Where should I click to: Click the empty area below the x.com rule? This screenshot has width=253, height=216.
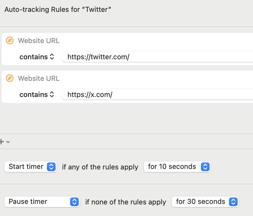tap(127, 118)
